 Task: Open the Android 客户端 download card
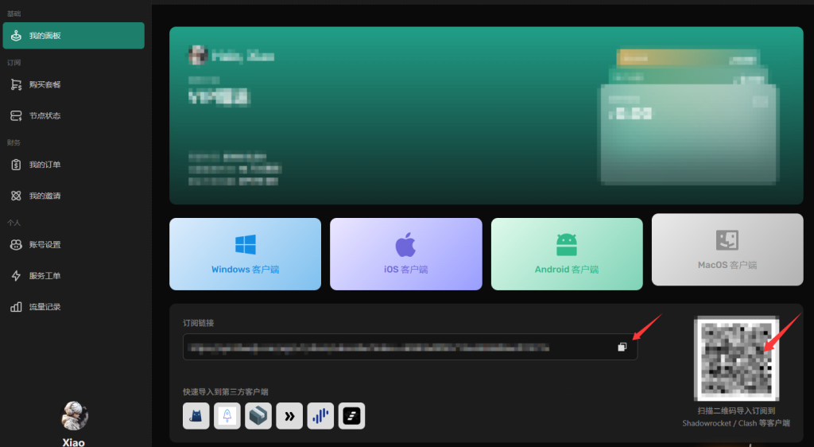567,254
